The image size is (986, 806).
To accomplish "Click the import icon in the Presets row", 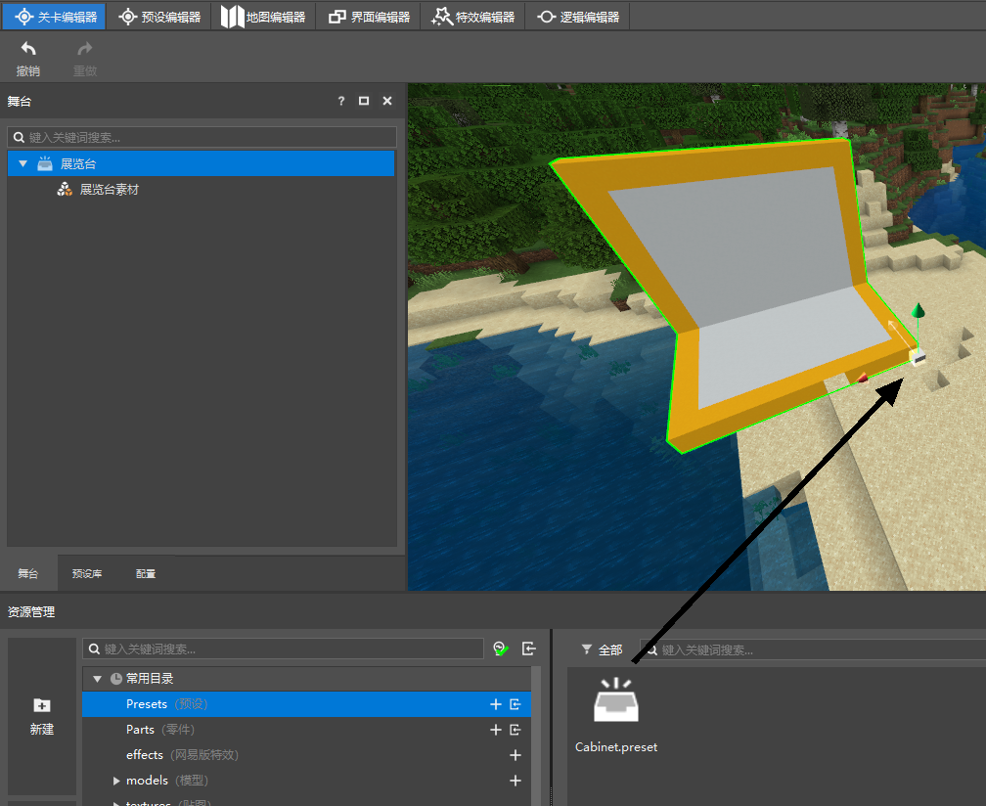I will (515, 704).
